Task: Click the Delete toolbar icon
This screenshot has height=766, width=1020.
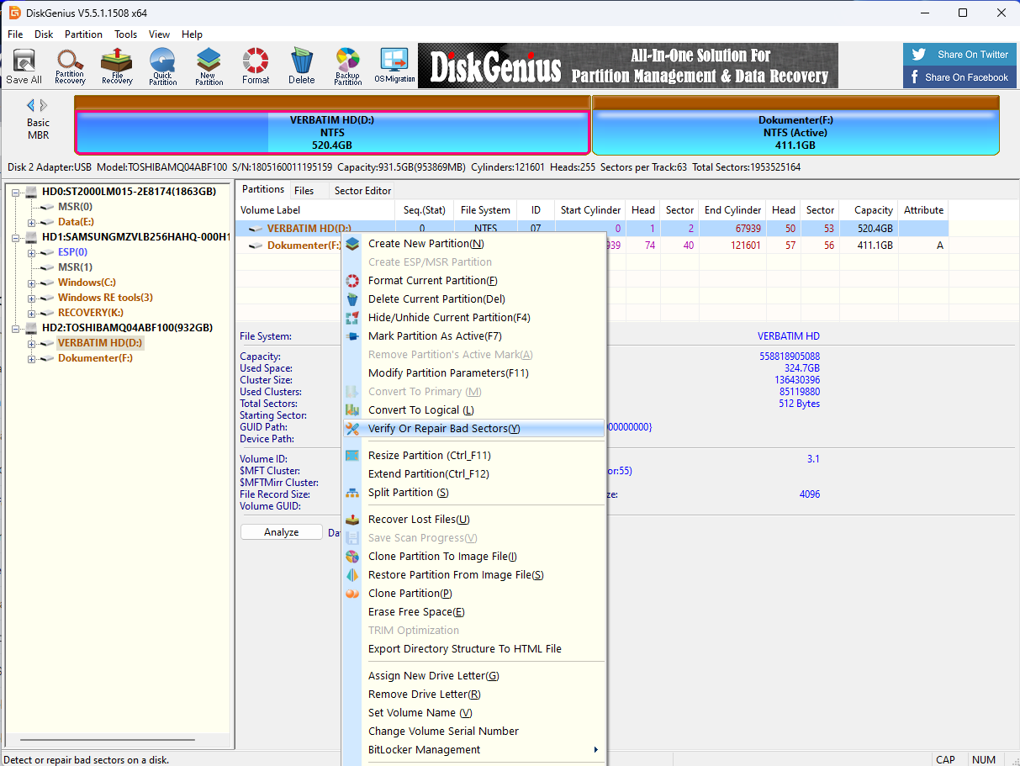Action: [301, 66]
